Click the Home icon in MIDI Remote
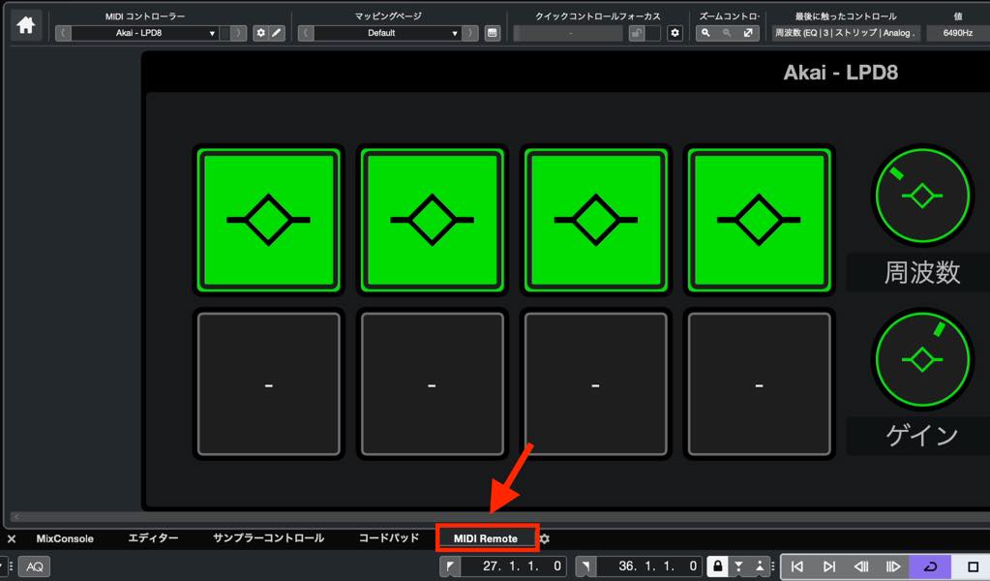Image resolution: width=990 pixels, height=581 pixels. (x=26, y=25)
